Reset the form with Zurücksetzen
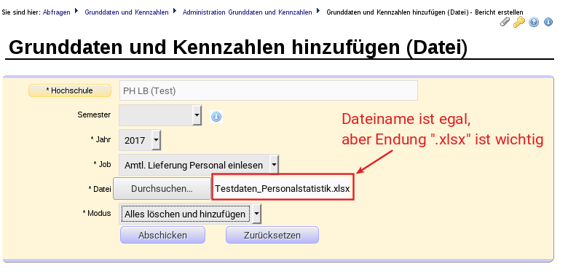The width and height of the screenshot is (568, 275). click(272, 235)
